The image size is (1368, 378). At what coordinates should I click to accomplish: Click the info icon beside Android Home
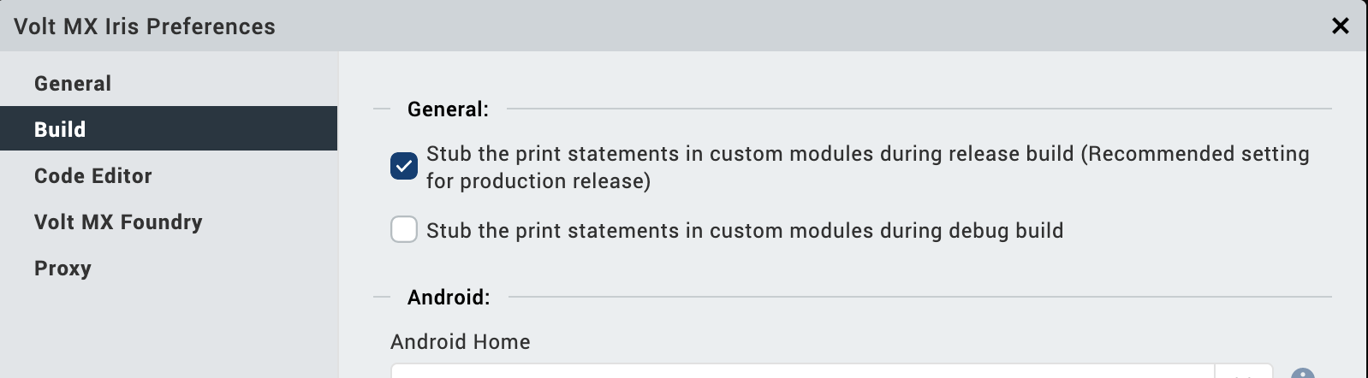(1302, 374)
